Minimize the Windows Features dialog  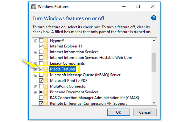[x=124, y=6]
